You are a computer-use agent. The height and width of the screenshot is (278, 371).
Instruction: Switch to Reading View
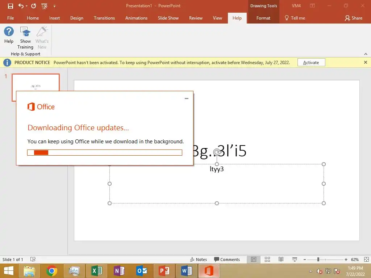(x=281, y=259)
